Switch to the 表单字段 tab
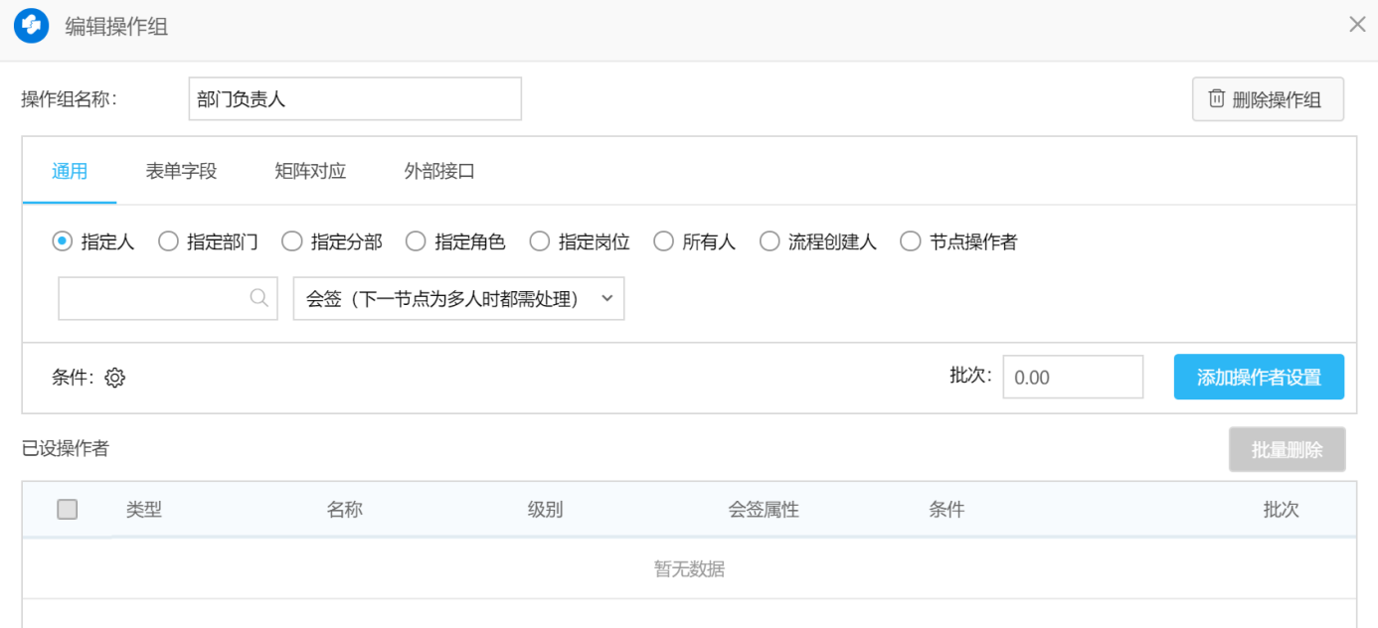The image size is (1378, 628). pyautogui.click(x=181, y=171)
